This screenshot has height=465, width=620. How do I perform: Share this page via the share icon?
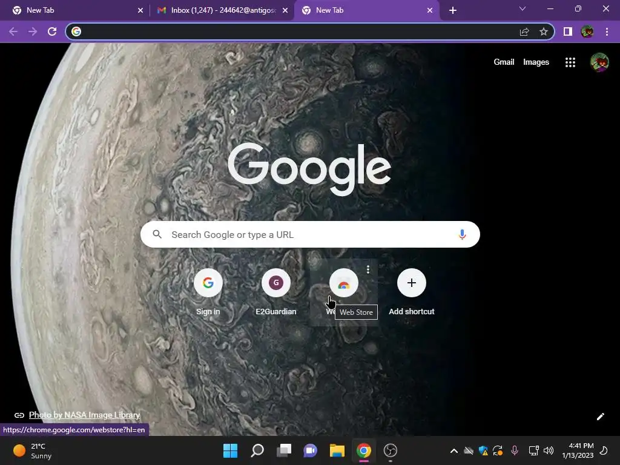tap(524, 31)
